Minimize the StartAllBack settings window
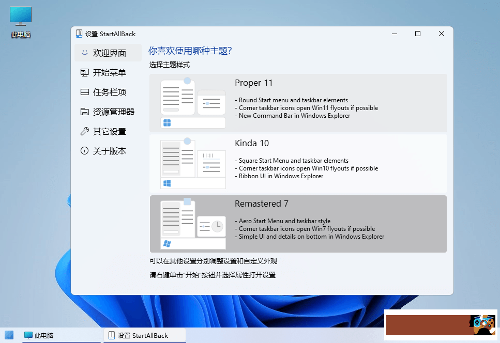The image size is (500, 343). tap(395, 34)
